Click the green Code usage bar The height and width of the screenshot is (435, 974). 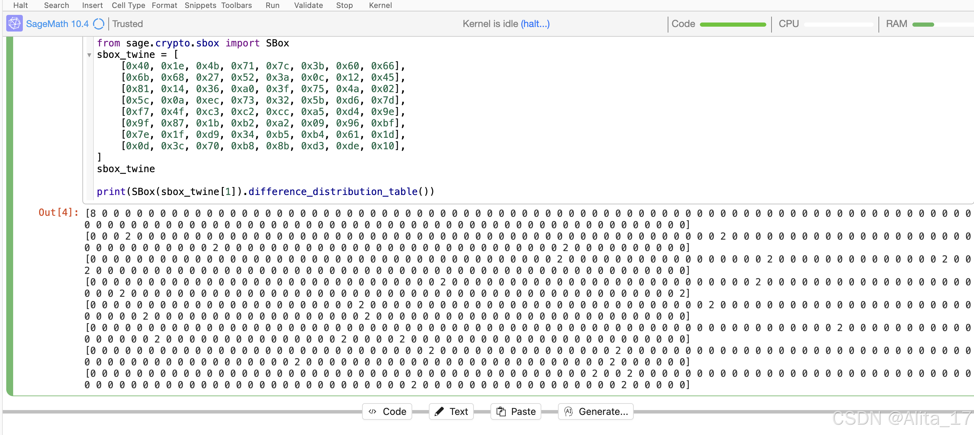732,25
